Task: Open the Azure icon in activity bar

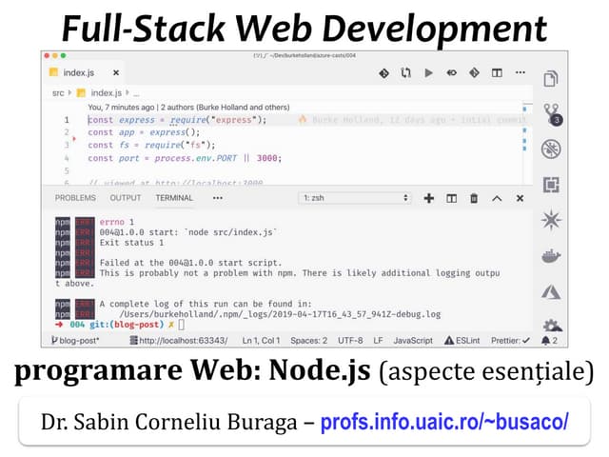Action: 551,291
